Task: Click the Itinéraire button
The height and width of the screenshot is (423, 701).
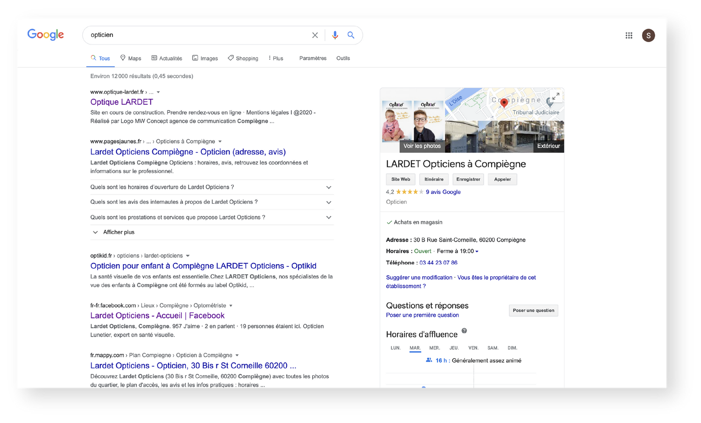Action: pos(434,179)
